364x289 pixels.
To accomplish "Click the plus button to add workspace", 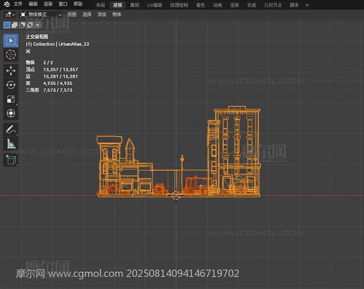I will point(307,5).
